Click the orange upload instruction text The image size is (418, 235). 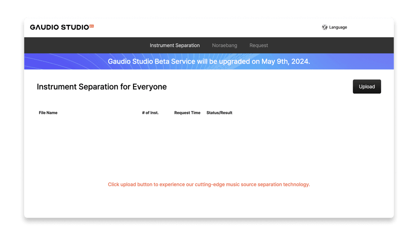[209, 184]
